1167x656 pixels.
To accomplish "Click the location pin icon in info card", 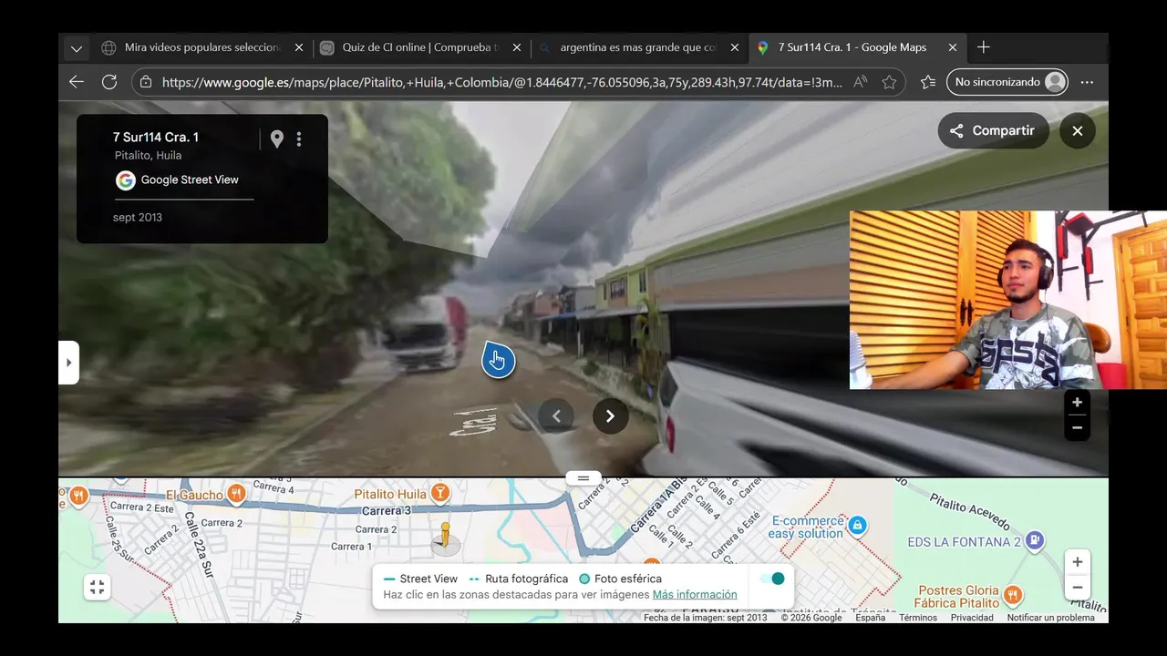I will [277, 138].
